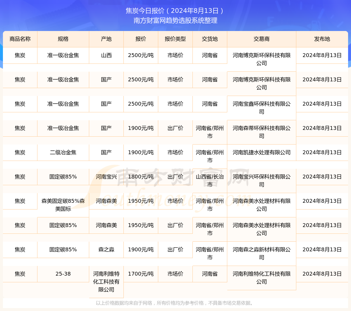This screenshot has height=311, width=351.
Task: Click the title 焦炭今日报价（2024年8月13日）
Action: click(175, 11)
